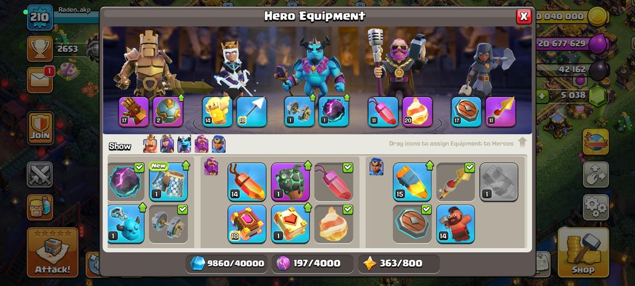Select the Fireball equipment level 20
635x286 pixels.
pos(417,111)
